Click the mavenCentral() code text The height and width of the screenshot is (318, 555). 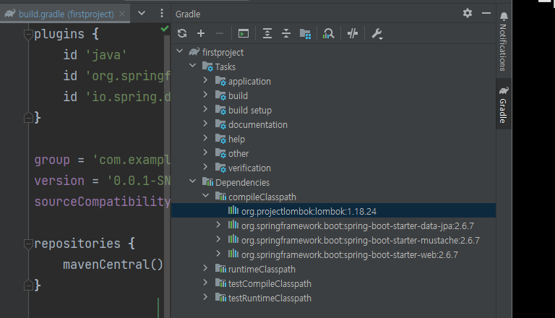pyautogui.click(x=113, y=265)
